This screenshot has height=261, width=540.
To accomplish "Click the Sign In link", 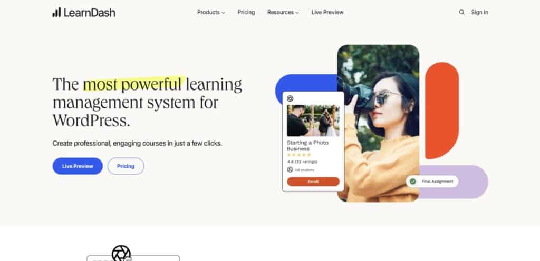I will [480, 12].
